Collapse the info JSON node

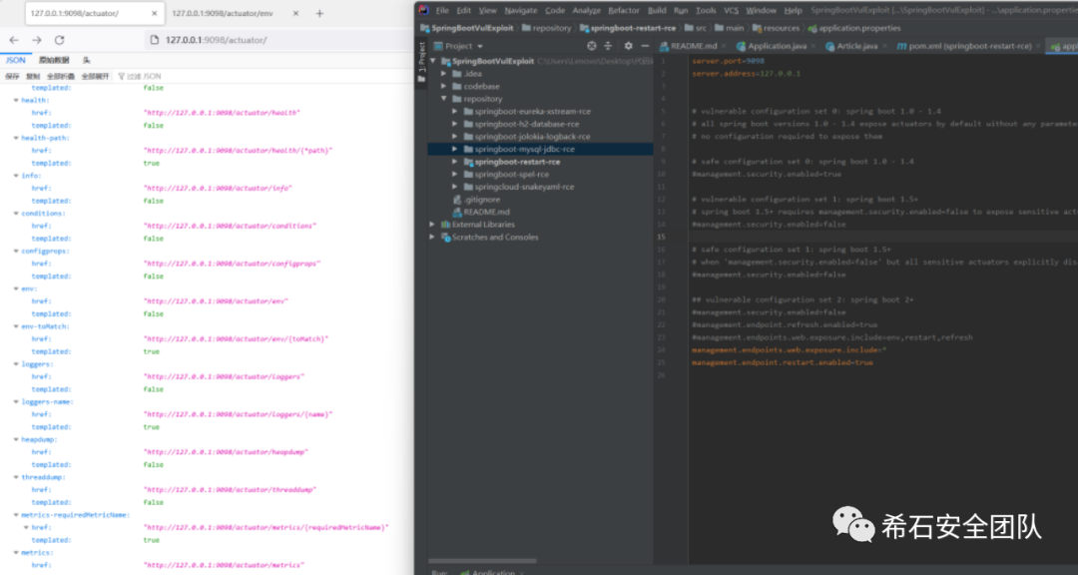click(x=16, y=176)
